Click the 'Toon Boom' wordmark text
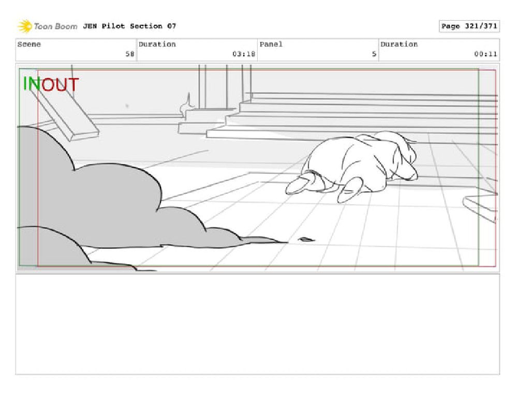 (x=55, y=26)
